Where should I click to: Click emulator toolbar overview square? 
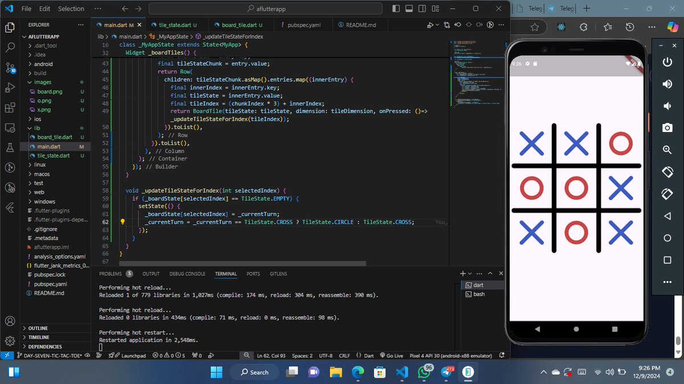(667, 260)
